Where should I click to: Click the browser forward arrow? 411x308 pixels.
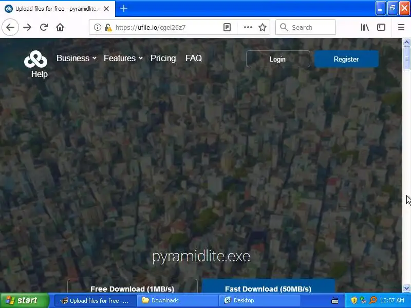(27, 27)
